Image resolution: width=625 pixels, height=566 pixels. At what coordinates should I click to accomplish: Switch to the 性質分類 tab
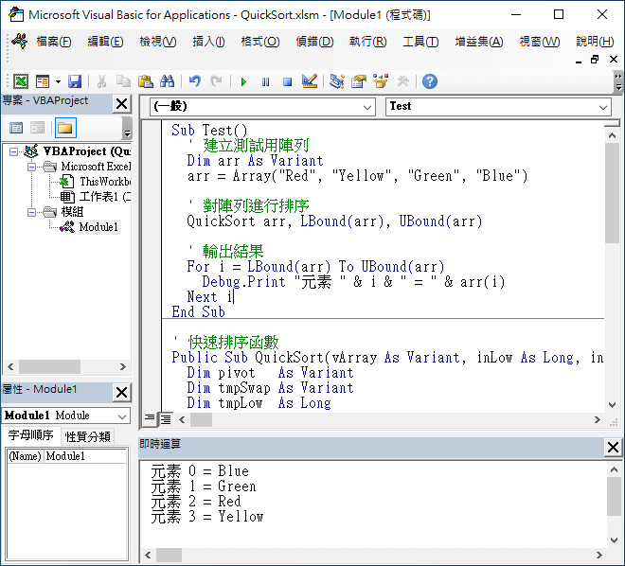tap(87, 436)
